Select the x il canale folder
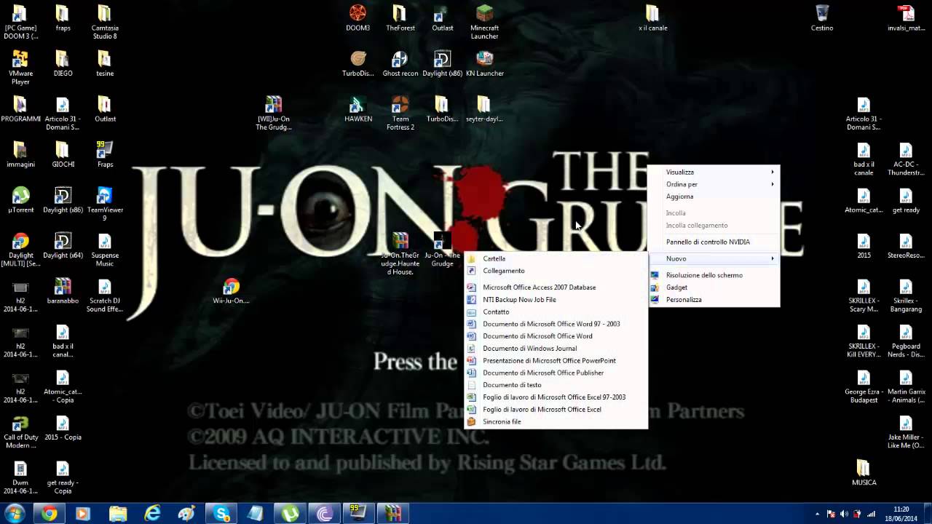Image resolution: width=932 pixels, height=524 pixels. pos(652,17)
